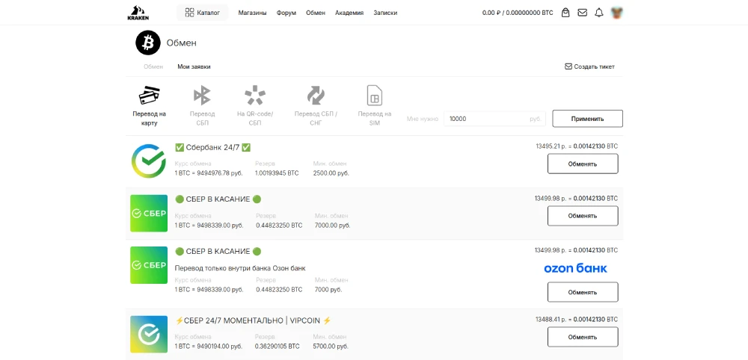The width and height of the screenshot is (748, 360).
Task: Click the Kraken logo
Action: (138, 13)
